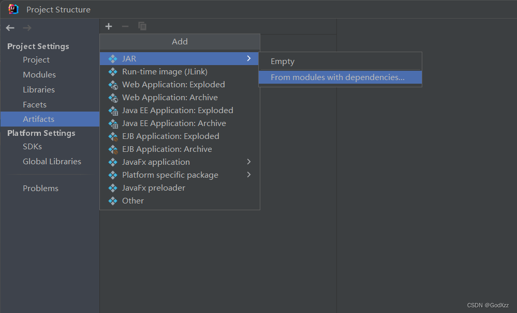Click the IntelliJ IDEA logo in the title bar
517x313 pixels.
click(13, 9)
